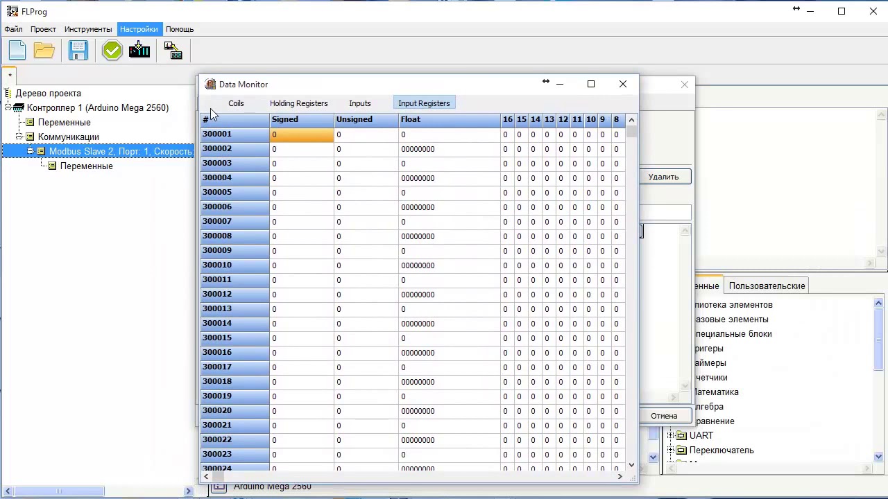Viewport: 888px width, 499px height.
Task: Expand the Переключатель library folder
Action: pos(670,450)
